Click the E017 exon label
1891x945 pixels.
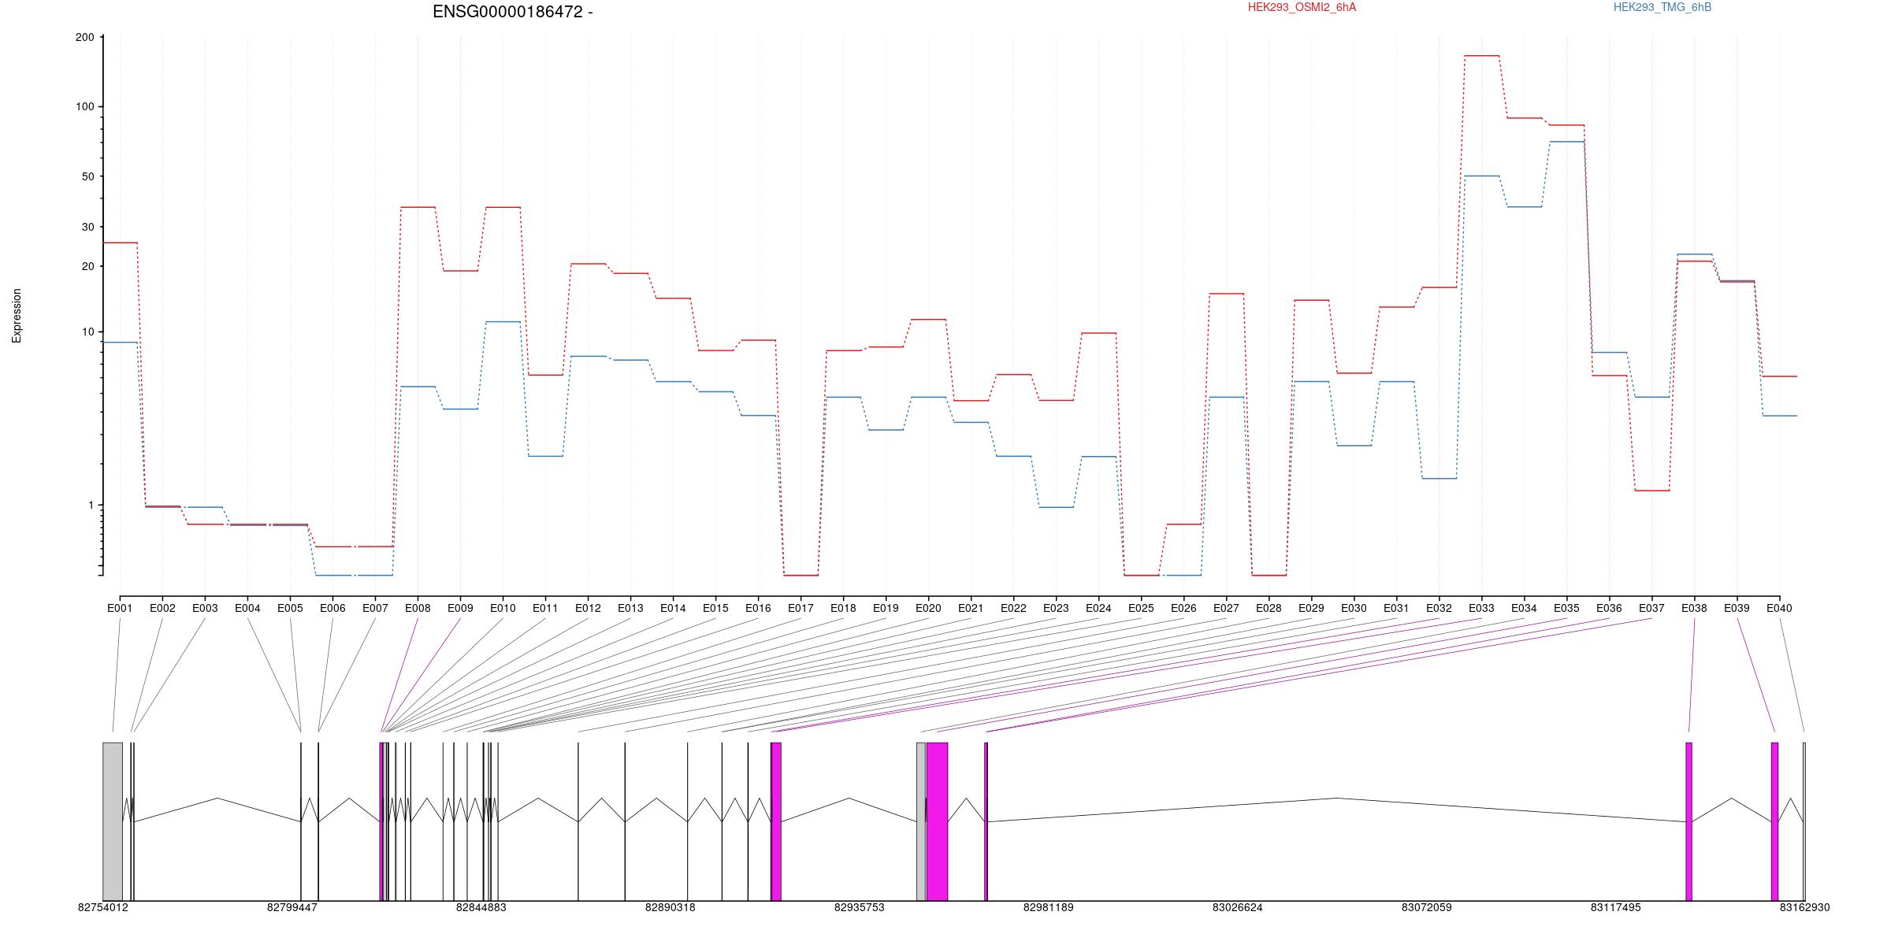[801, 608]
